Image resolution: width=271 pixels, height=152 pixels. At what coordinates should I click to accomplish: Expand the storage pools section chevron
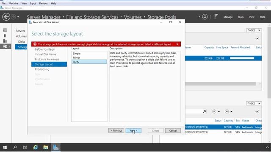point(257,38)
